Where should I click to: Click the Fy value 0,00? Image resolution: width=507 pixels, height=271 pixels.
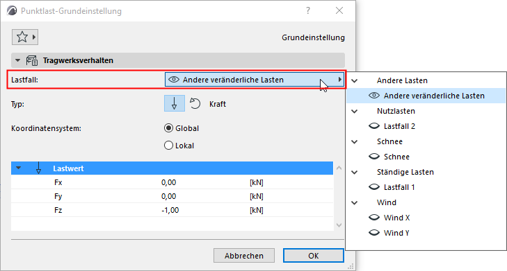click(x=169, y=196)
